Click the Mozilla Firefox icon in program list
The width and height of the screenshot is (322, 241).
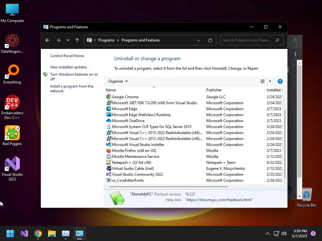[x=108, y=150]
